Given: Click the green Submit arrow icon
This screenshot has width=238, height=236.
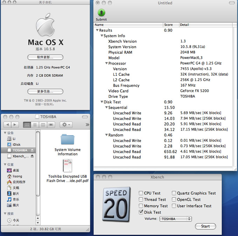Looking at the screenshot, I should point(101,13).
